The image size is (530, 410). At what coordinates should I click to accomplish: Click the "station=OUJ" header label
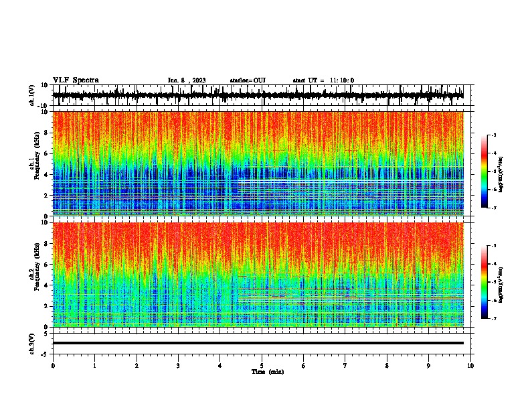click(248, 80)
